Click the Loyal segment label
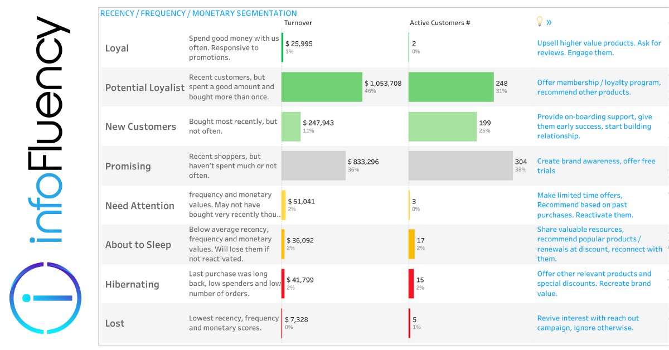 pos(117,48)
